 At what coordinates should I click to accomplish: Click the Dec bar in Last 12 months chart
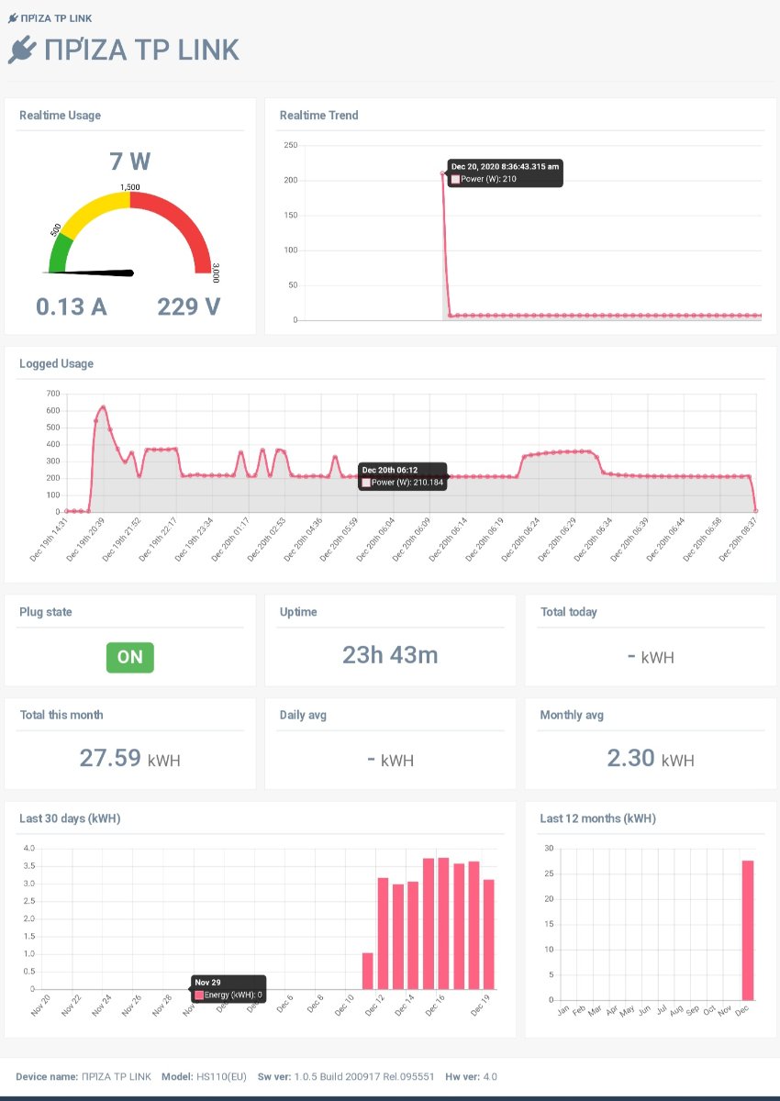(748, 929)
